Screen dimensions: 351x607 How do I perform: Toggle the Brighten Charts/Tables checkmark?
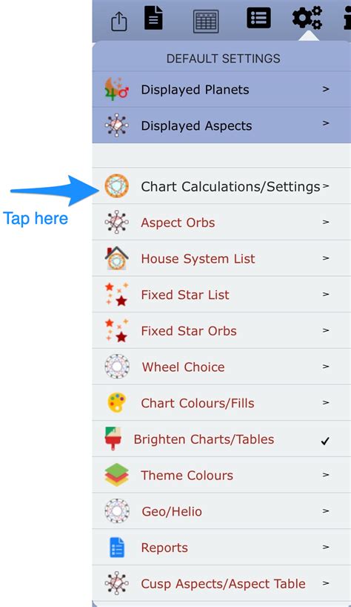325,441
